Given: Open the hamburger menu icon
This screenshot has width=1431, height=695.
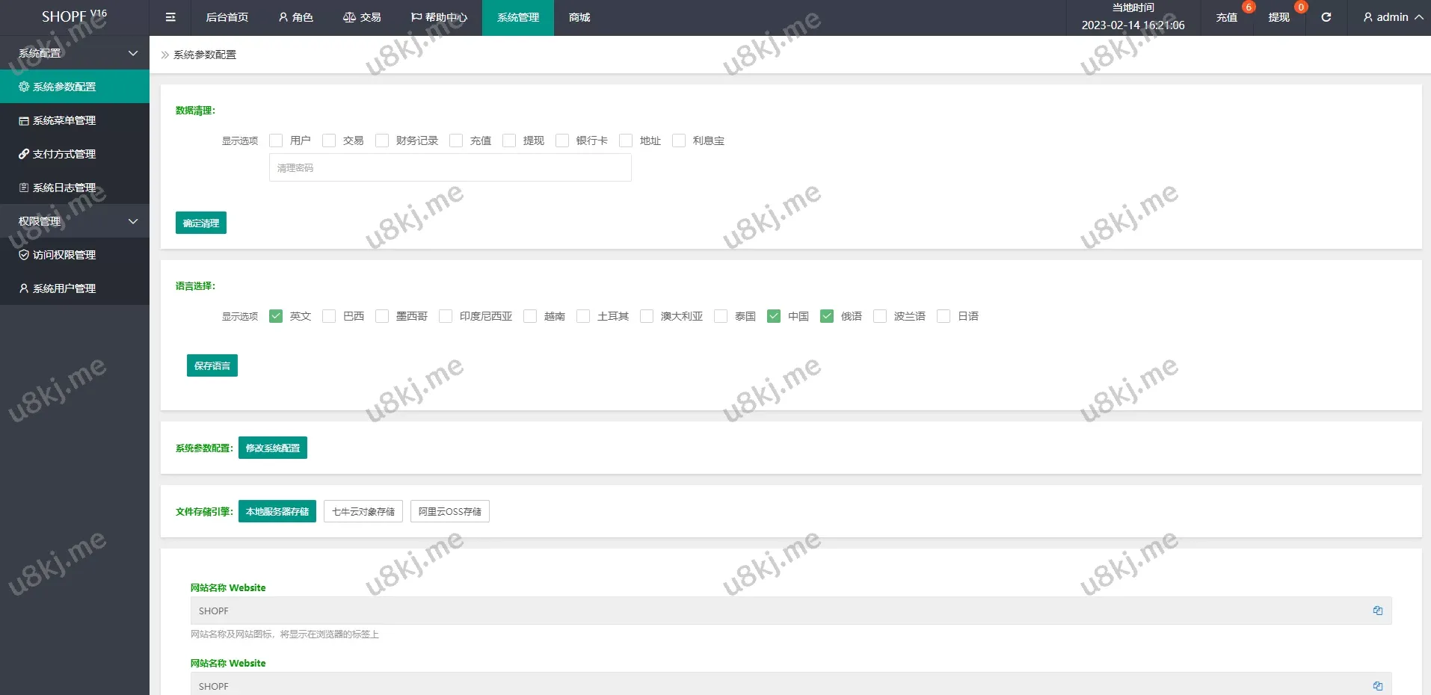Looking at the screenshot, I should [x=170, y=17].
